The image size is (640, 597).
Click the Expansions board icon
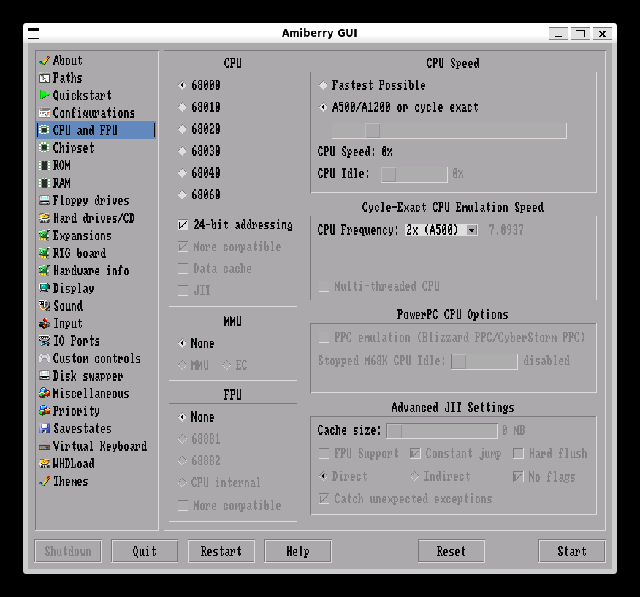[x=45, y=235]
